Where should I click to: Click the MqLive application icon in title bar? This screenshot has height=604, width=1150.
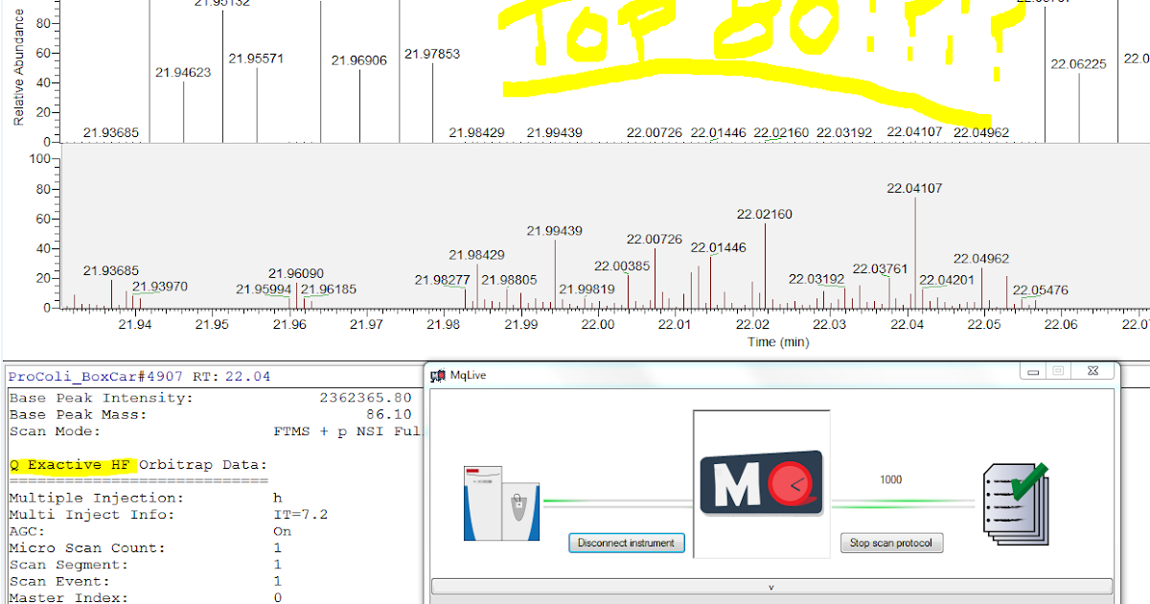[x=438, y=375]
